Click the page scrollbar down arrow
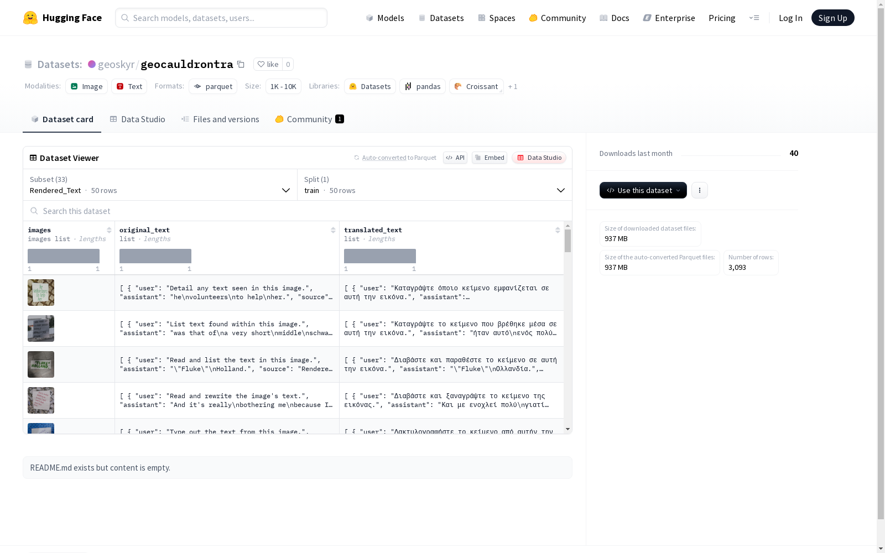The width and height of the screenshot is (885, 553). 881,549
